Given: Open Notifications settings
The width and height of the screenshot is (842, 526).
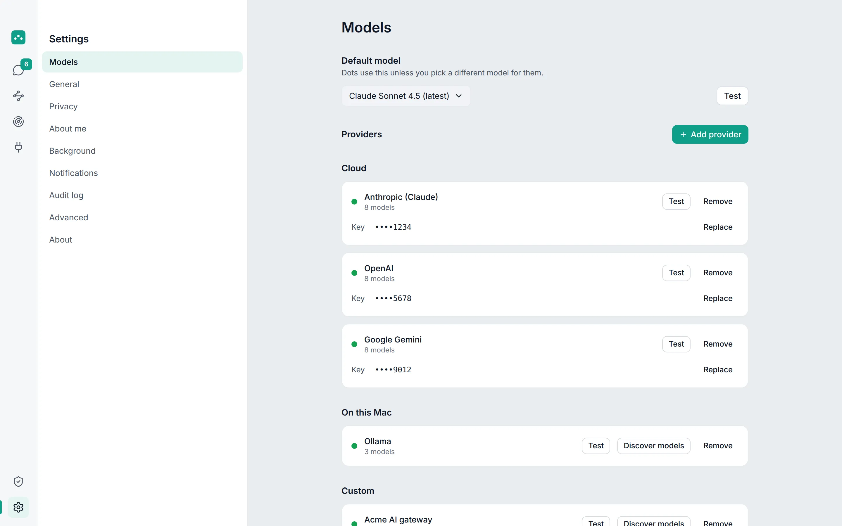Looking at the screenshot, I should click(x=142, y=173).
